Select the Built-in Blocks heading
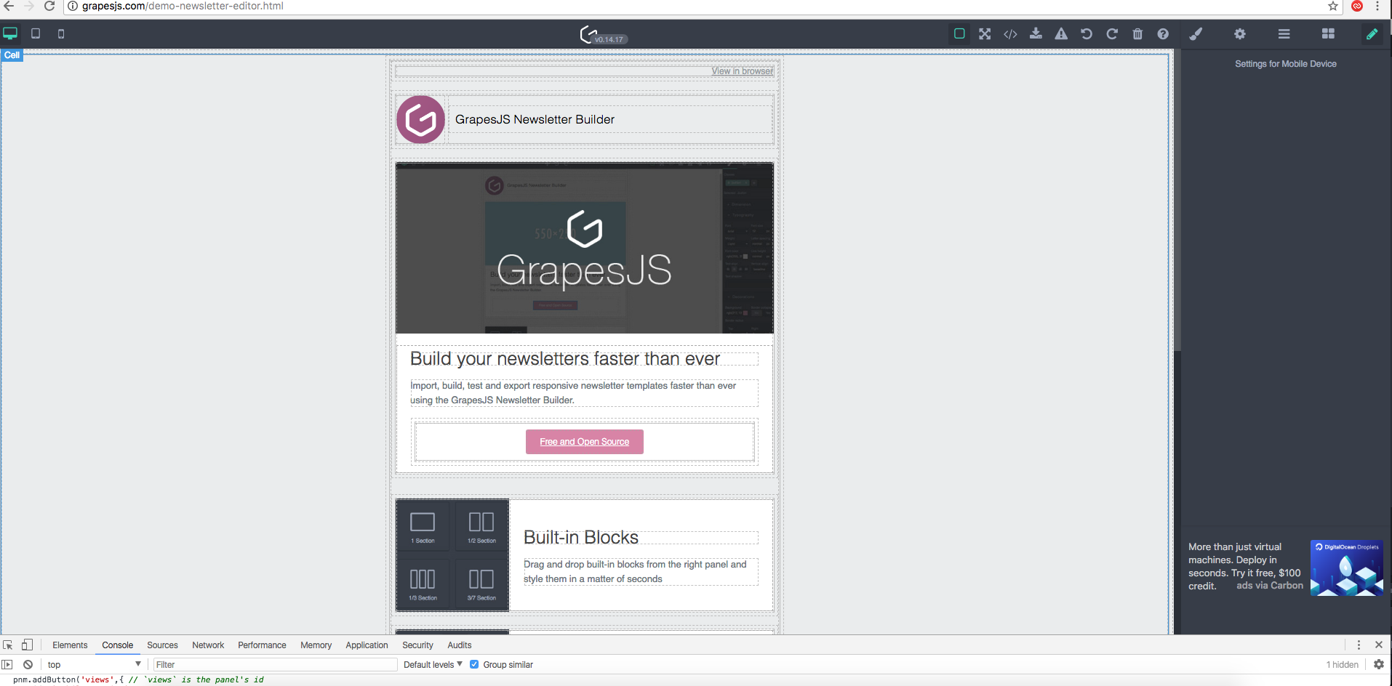The height and width of the screenshot is (686, 1392). [x=581, y=537]
